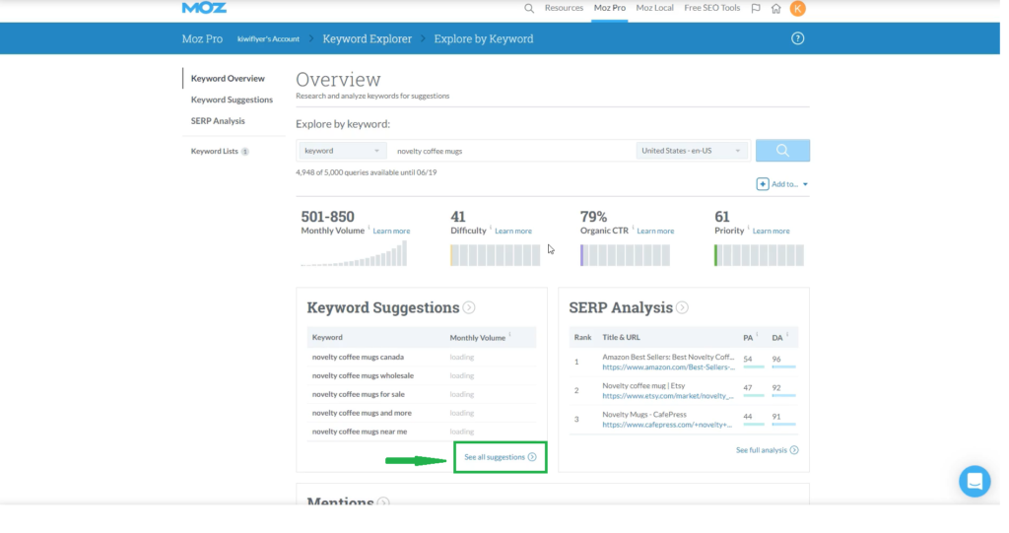Click the Keyword Lists count badge
The height and width of the screenshot is (533, 1009).
(245, 152)
